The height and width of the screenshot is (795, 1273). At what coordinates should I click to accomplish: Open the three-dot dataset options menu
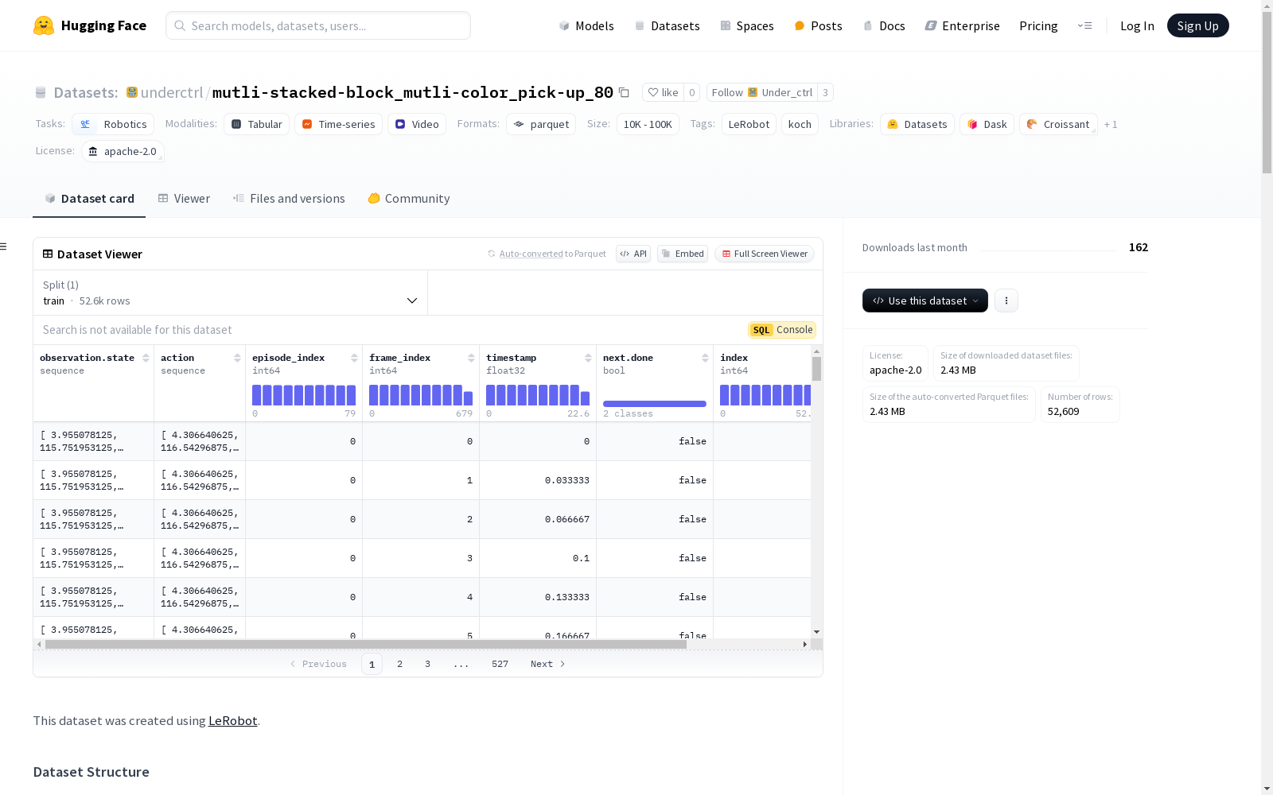(1006, 301)
